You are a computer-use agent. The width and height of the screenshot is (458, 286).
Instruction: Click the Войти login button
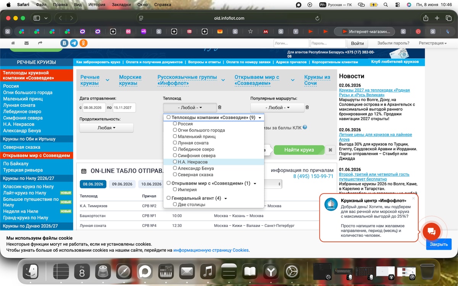[357, 43]
